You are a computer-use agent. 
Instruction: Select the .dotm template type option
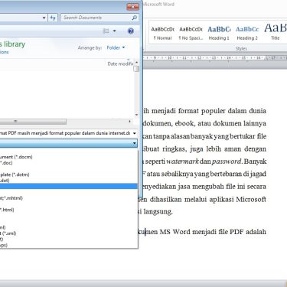pyautogui.click(x=69, y=174)
